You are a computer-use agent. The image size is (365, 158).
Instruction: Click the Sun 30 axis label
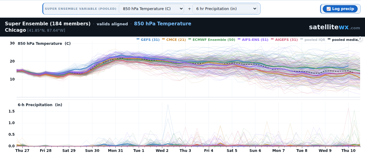[x=92, y=151]
